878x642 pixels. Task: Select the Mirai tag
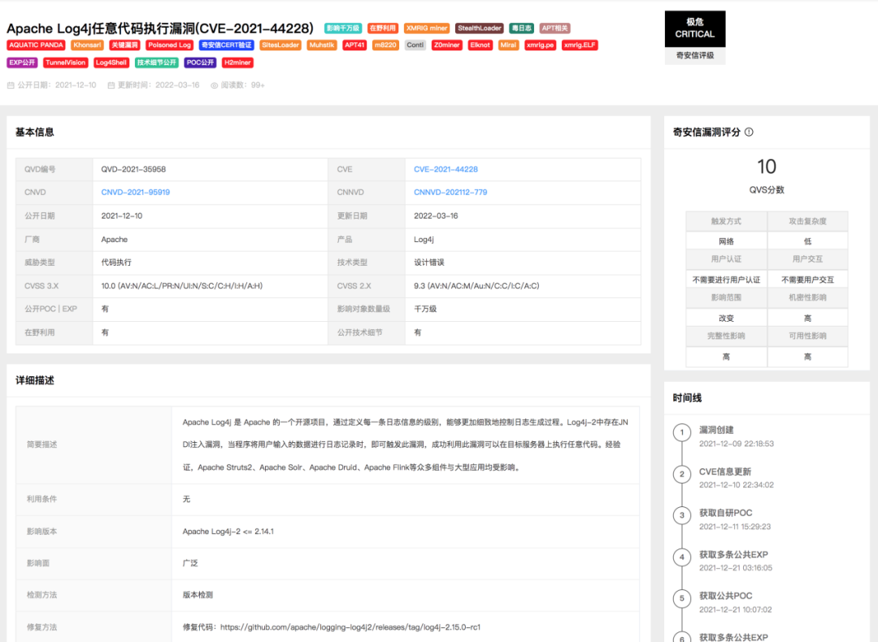[508, 46]
